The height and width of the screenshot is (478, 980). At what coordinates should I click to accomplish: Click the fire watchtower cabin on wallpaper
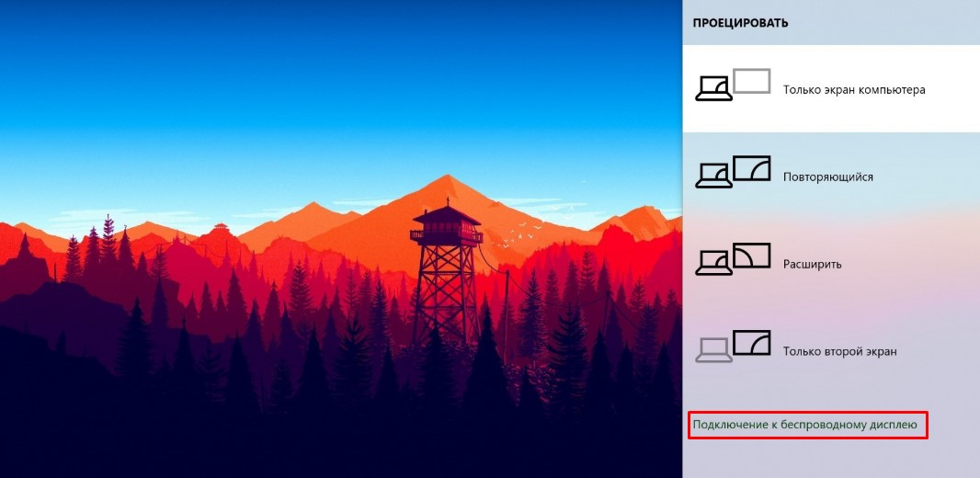(x=446, y=225)
